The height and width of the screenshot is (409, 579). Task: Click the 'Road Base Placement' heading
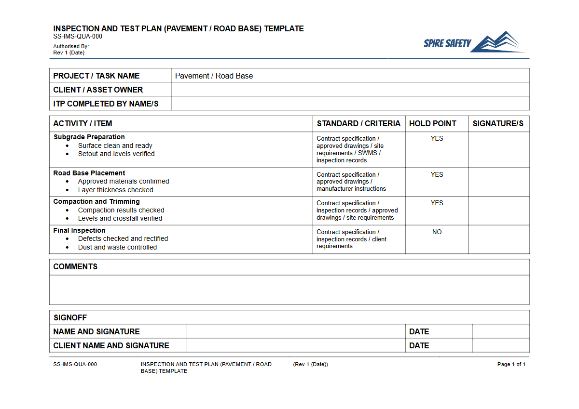[x=89, y=173]
